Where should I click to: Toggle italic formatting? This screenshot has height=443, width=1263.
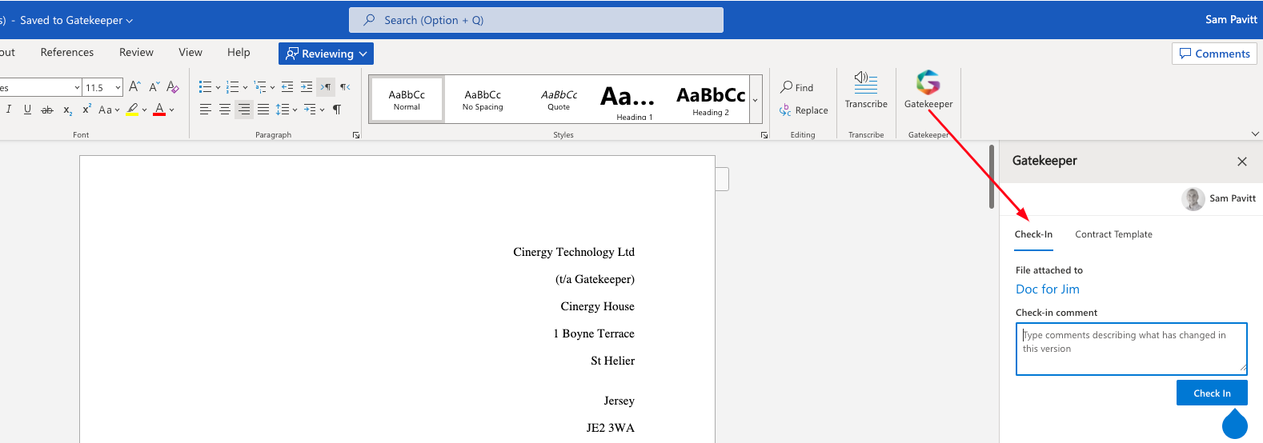(x=9, y=110)
